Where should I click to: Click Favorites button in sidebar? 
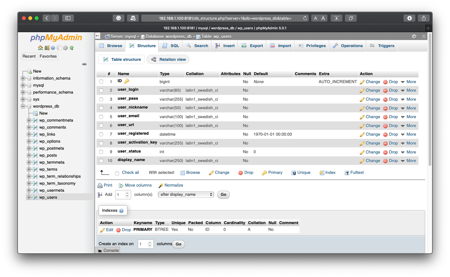pos(48,56)
